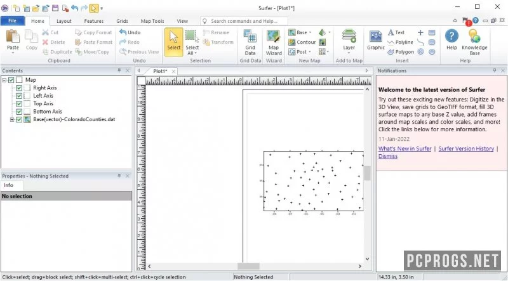Image resolution: width=508 pixels, height=281 pixels.
Task: Close the Plot1* document tab
Action: point(173,71)
